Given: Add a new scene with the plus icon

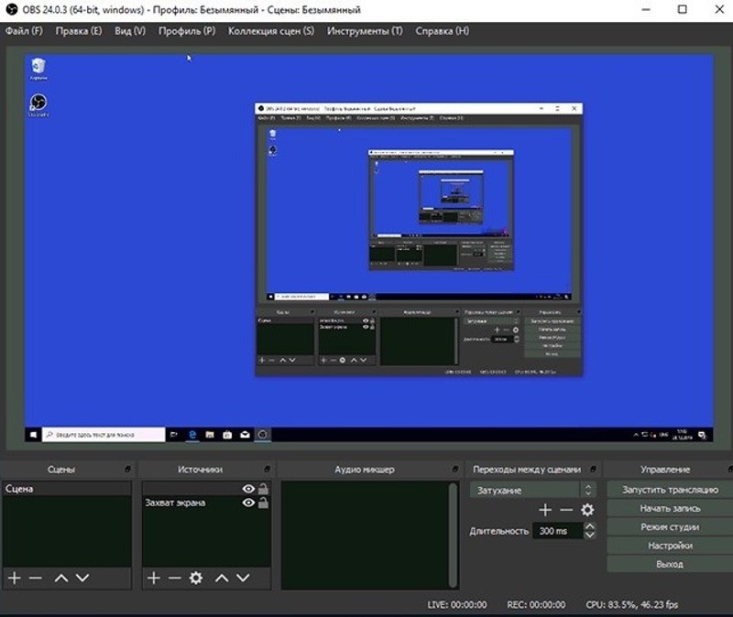Looking at the screenshot, I should [14, 578].
